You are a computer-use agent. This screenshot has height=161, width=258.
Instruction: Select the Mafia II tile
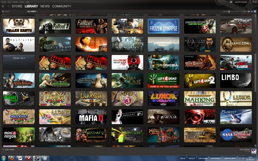[x=91, y=117]
